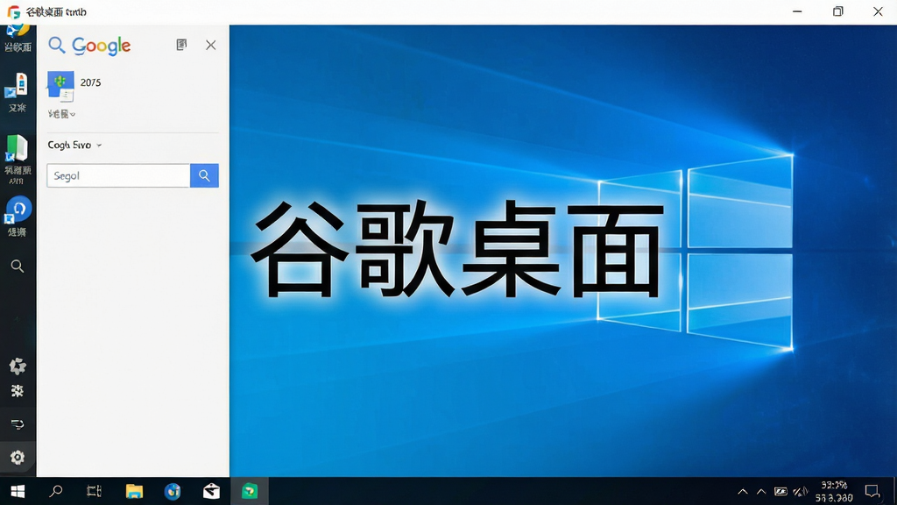
Task: Click the top globe icon in left sidebar
Action: coord(18,32)
